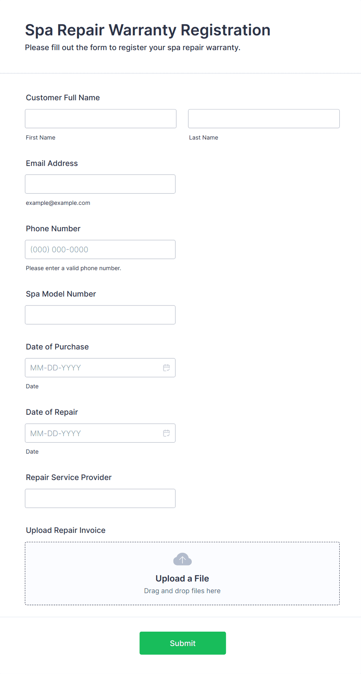Focus the Last Name text box
Viewport: 361px width, 674px height.
[264, 119]
